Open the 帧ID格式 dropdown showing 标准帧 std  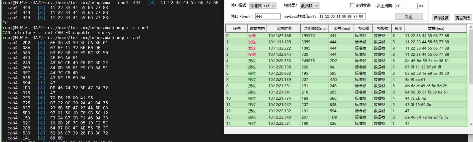[263, 6]
